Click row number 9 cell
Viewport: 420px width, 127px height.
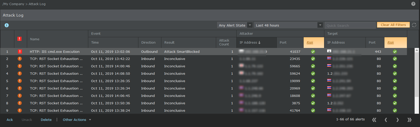[x=7, y=110]
